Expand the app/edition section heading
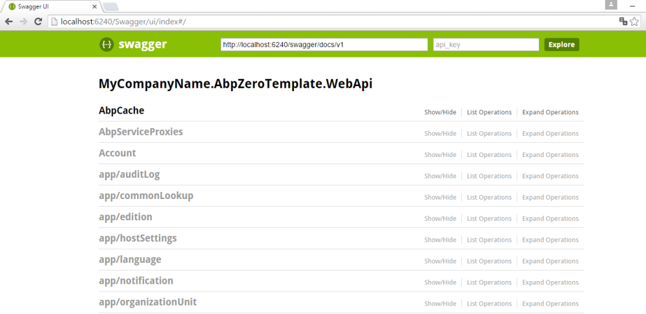 (x=126, y=216)
